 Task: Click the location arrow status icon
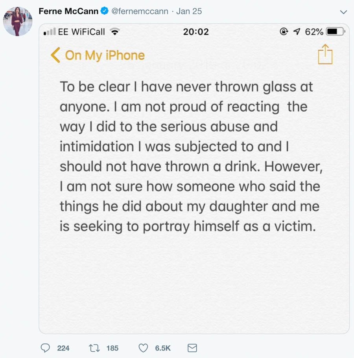[296, 32]
